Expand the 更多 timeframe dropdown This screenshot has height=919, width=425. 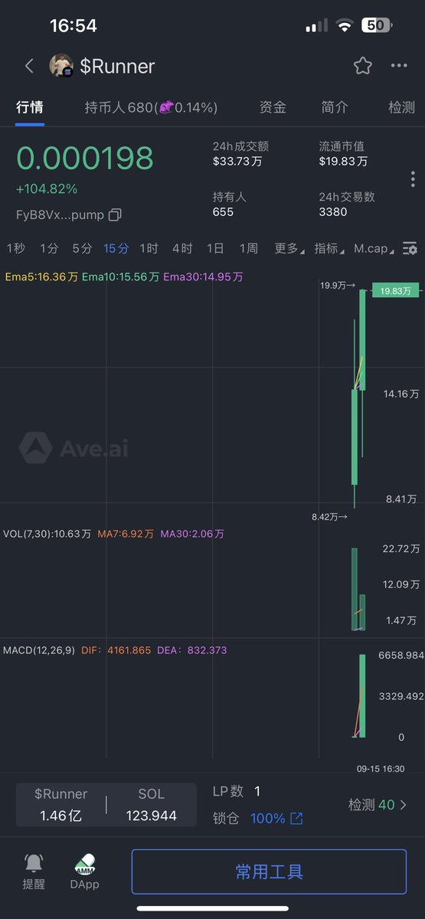pyautogui.click(x=289, y=248)
